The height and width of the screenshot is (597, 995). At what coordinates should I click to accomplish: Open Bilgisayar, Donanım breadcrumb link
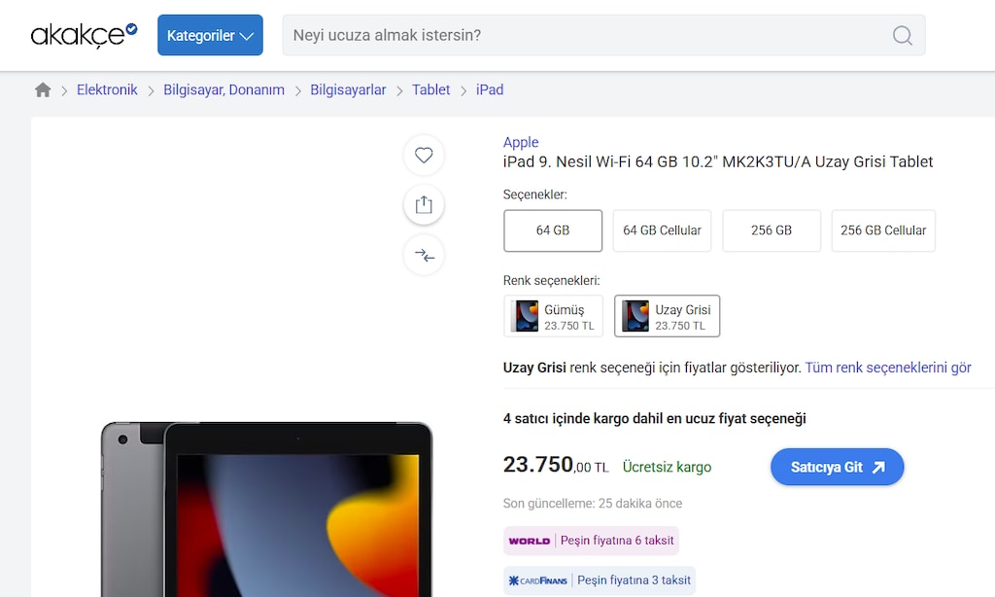tap(224, 90)
